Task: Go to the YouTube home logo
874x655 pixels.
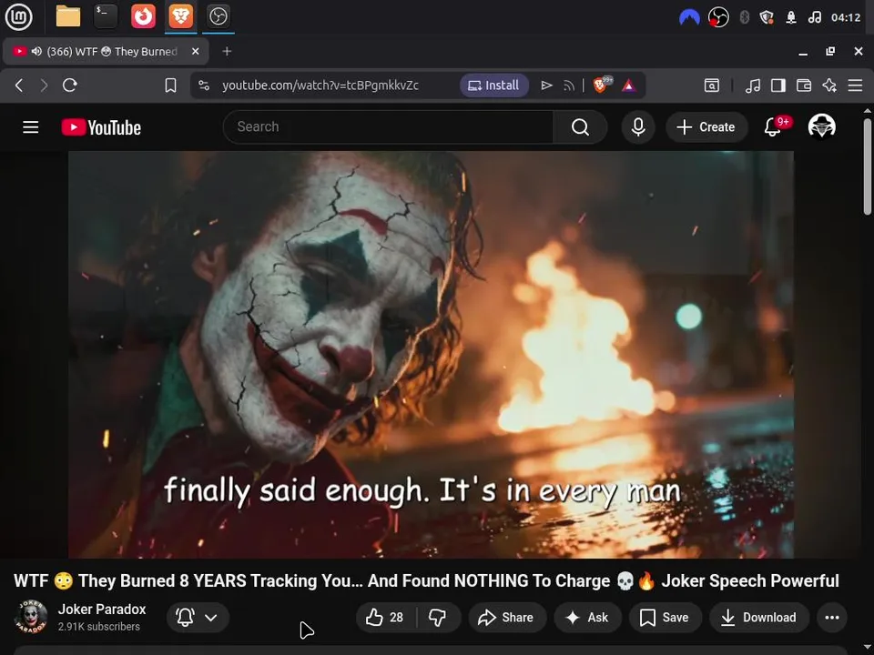Action: click(x=101, y=127)
